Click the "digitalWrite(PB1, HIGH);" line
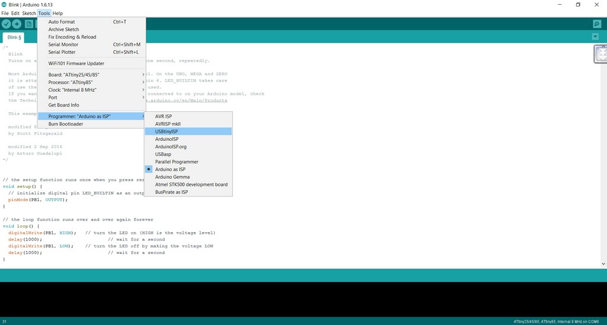607x325 pixels. (42, 233)
